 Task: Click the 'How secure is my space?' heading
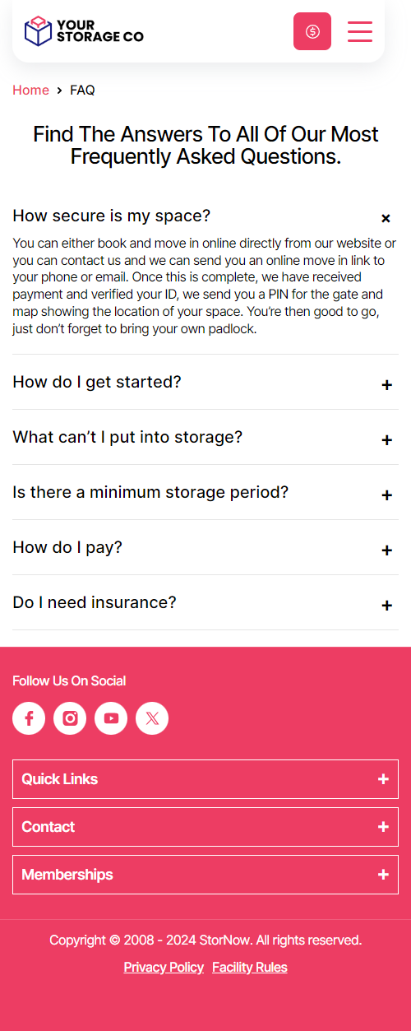(x=112, y=216)
